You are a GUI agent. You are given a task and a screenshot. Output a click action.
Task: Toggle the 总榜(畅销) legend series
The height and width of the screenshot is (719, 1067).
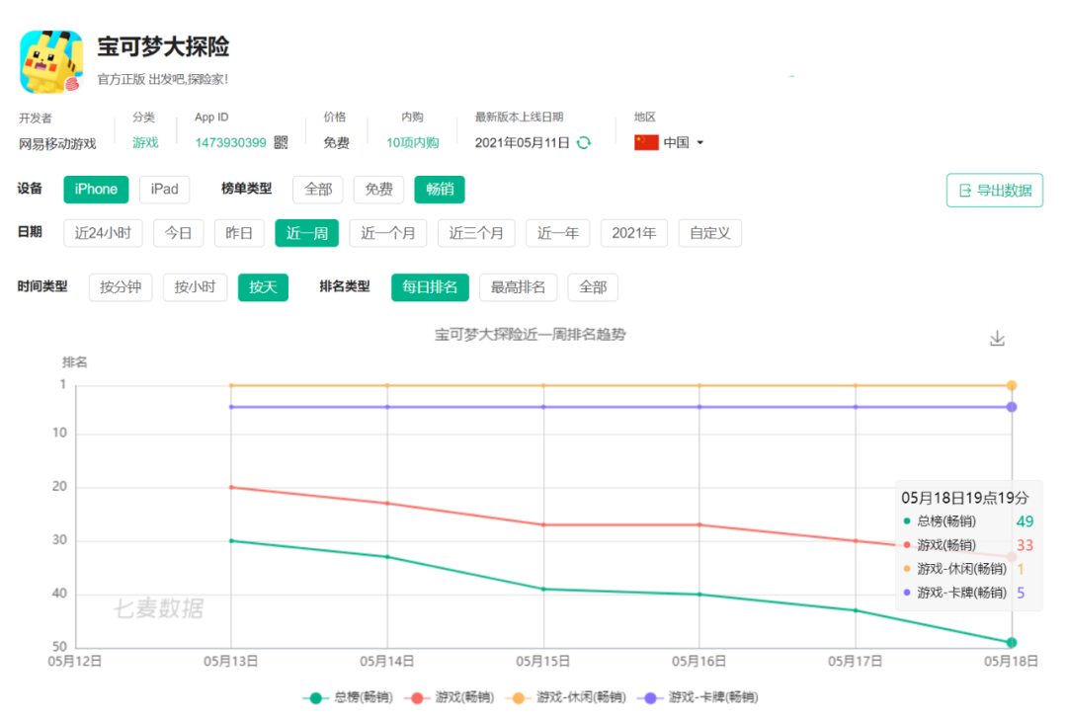(349, 697)
